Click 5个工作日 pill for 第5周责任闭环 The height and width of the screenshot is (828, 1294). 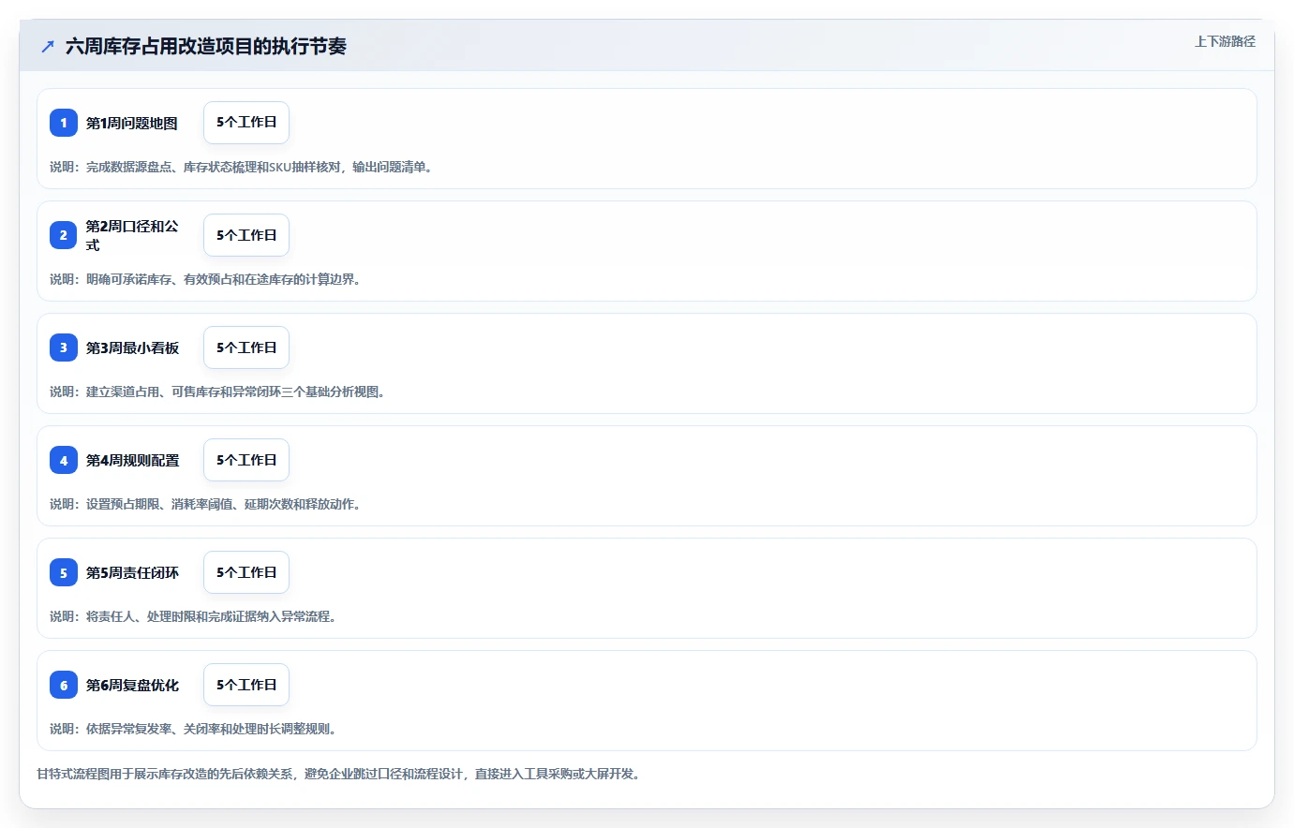(x=246, y=572)
